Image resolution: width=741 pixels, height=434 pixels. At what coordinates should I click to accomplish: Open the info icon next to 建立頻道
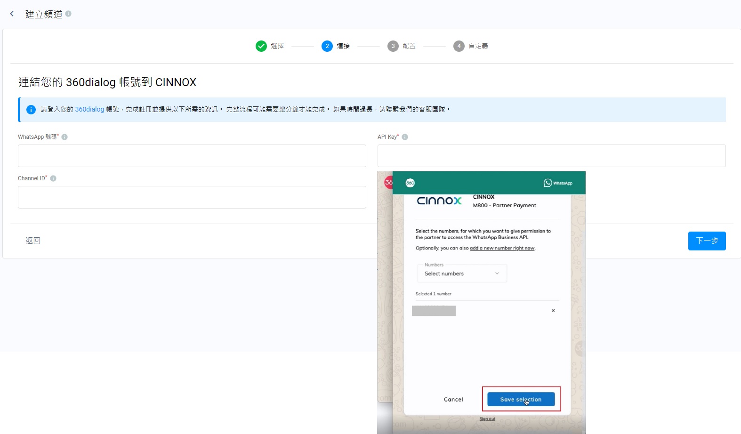click(68, 14)
